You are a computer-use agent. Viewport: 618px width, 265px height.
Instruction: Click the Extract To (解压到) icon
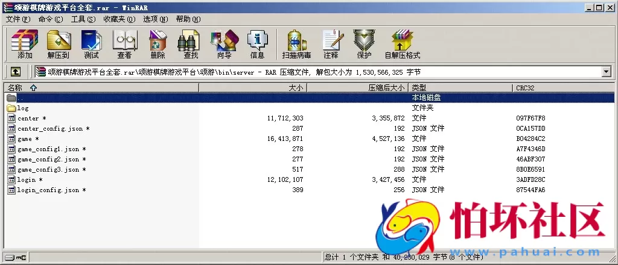tap(59, 44)
